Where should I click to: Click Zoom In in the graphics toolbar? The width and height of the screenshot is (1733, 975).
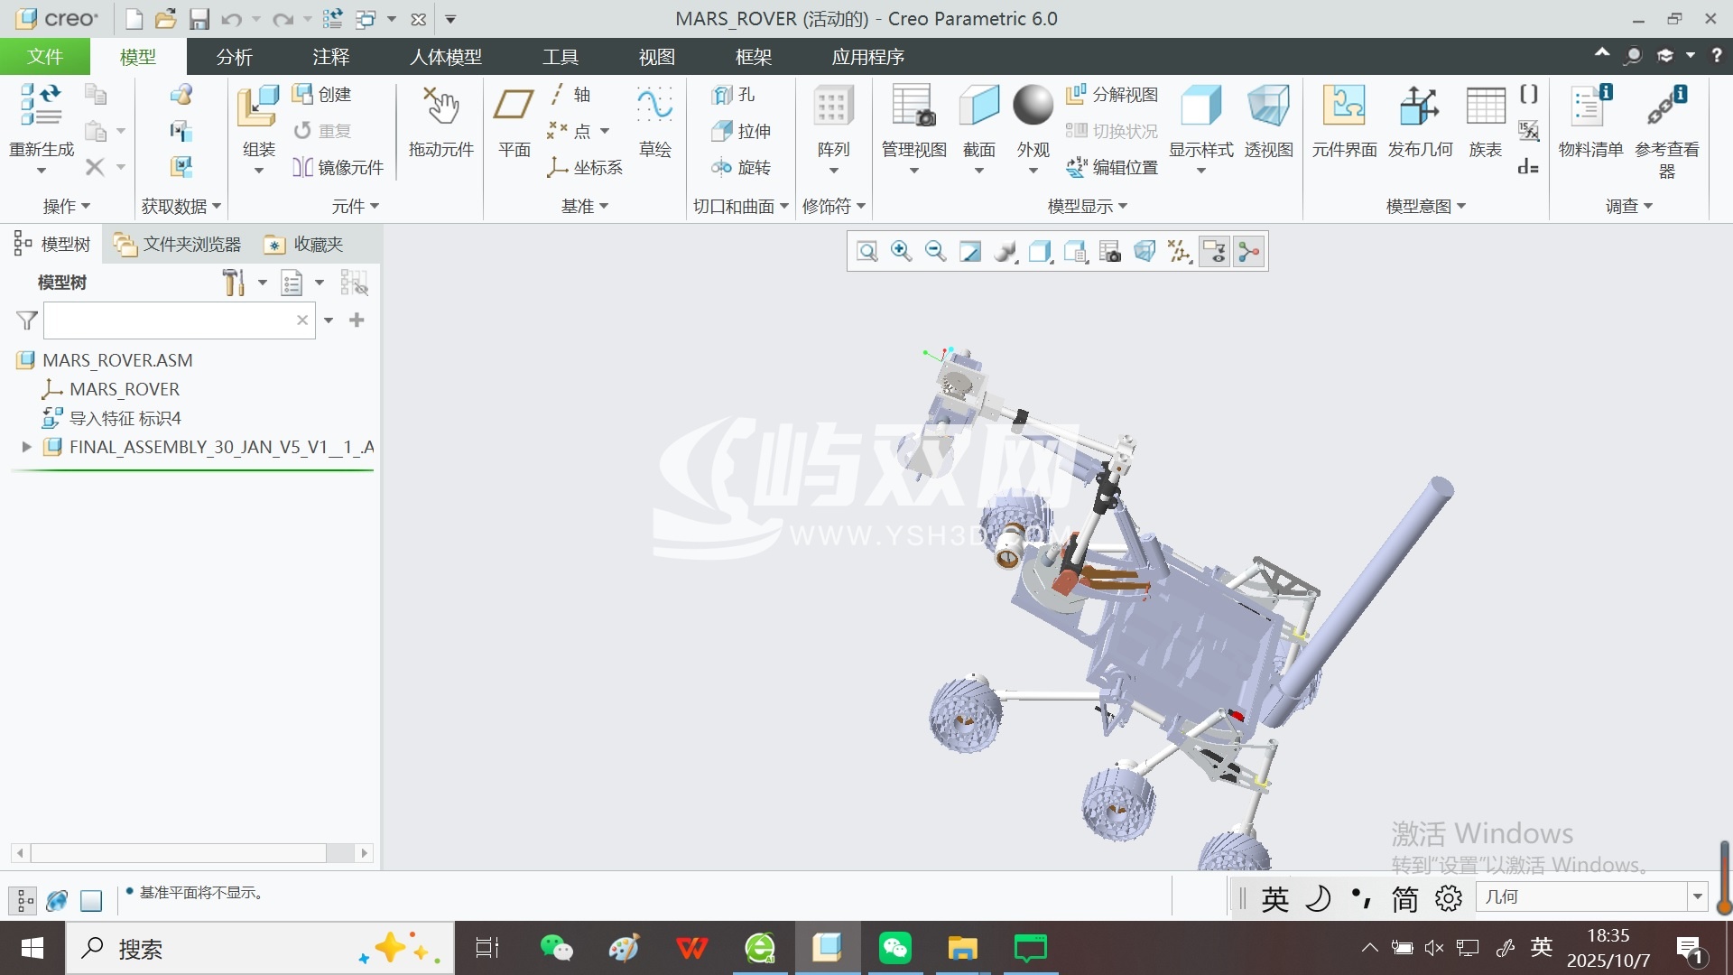[x=901, y=252]
